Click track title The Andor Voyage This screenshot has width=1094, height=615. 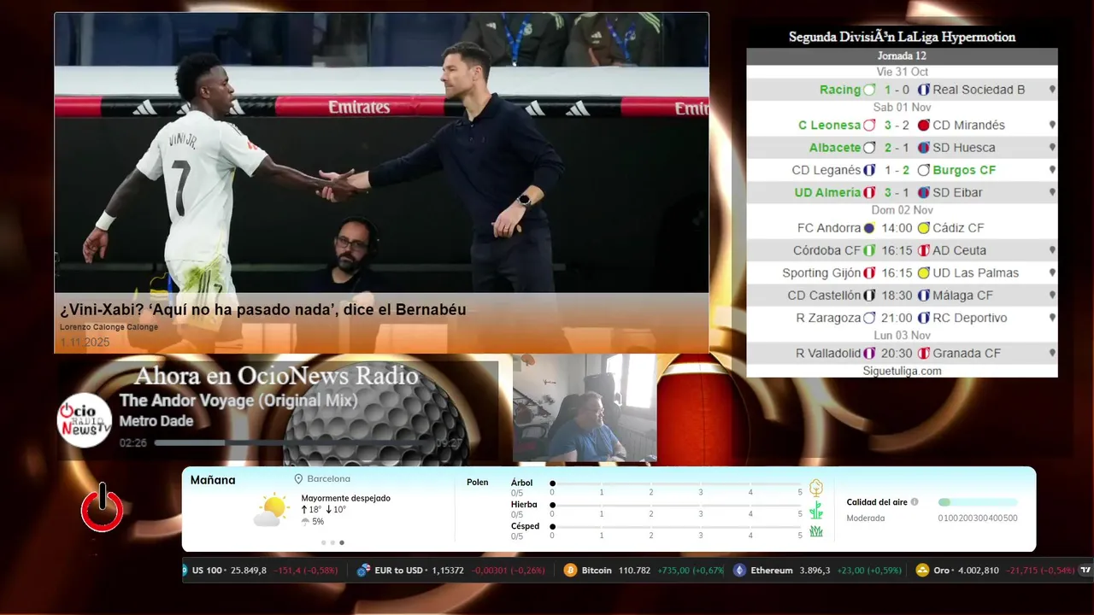(x=238, y=401)
